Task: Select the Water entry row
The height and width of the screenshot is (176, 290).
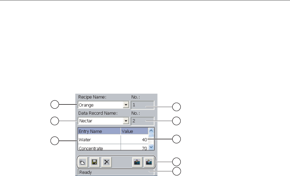Action: [113, 140]
